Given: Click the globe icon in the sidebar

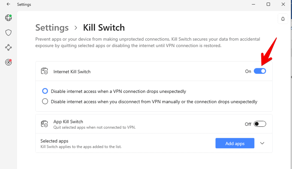Looking at the screenshot, I should (x=8, y=18).
